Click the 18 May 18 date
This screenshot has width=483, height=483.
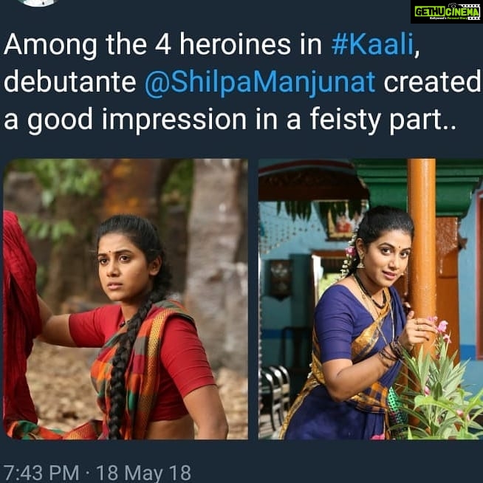pyautogui.click(x=143, y=472)
